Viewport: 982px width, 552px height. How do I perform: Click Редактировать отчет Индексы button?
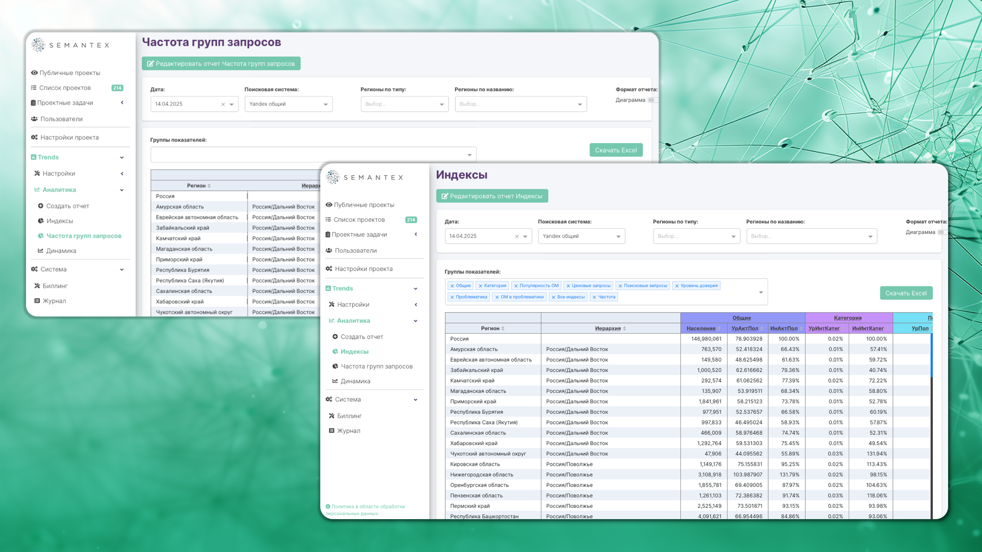click(492, 196)
